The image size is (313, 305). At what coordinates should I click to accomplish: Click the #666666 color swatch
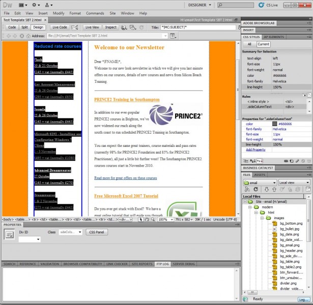[274, 124]
